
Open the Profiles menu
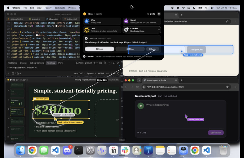point(72,8)
